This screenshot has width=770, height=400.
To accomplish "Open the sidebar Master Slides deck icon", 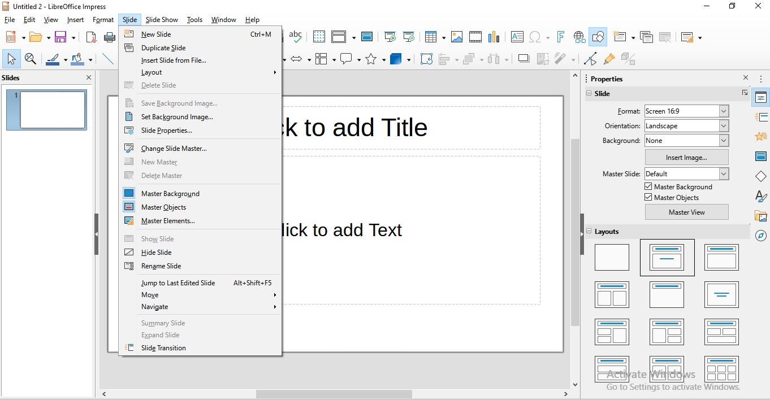I will (x=761, y=156).
